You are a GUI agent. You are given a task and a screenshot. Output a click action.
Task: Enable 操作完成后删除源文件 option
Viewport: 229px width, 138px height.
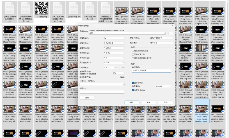[133, 58]
